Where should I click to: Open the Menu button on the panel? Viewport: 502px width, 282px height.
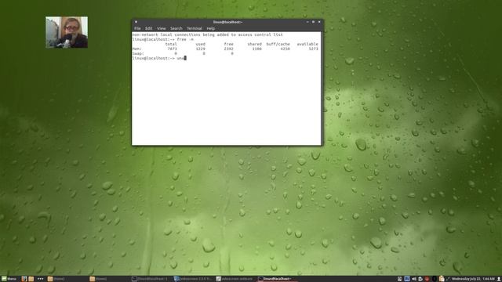pyautogui.click(x=9, y=279)
